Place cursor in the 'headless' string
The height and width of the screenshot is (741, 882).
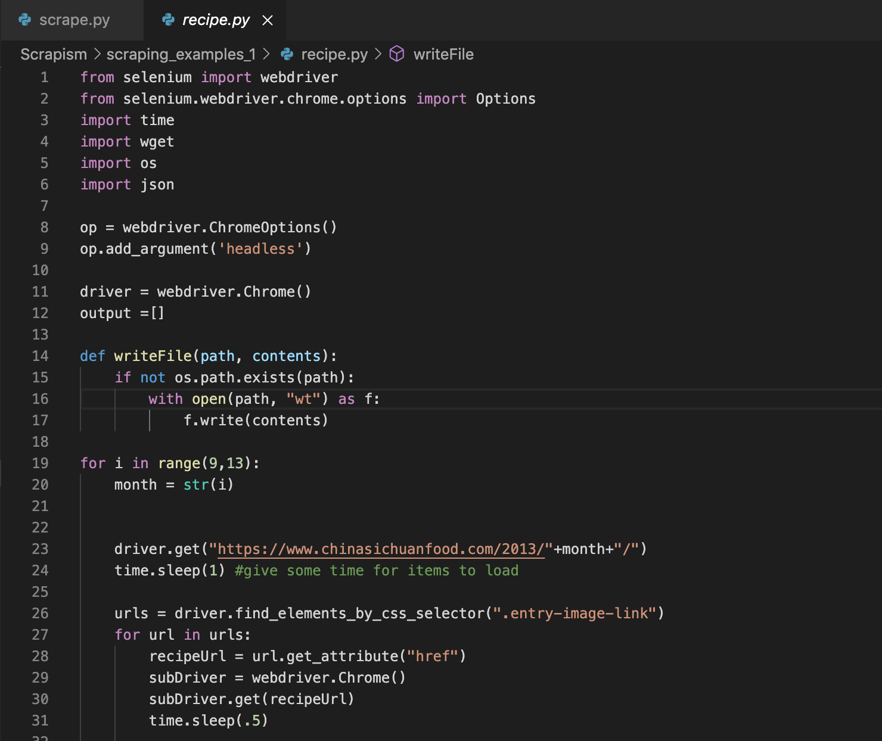(260, 249)
